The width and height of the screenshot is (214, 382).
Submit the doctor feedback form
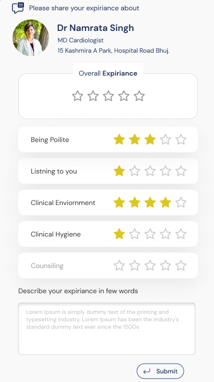coord(160,371)
